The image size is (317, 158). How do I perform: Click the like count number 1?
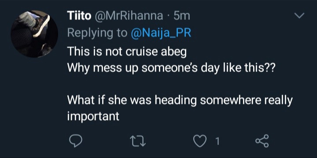(217, 141)
